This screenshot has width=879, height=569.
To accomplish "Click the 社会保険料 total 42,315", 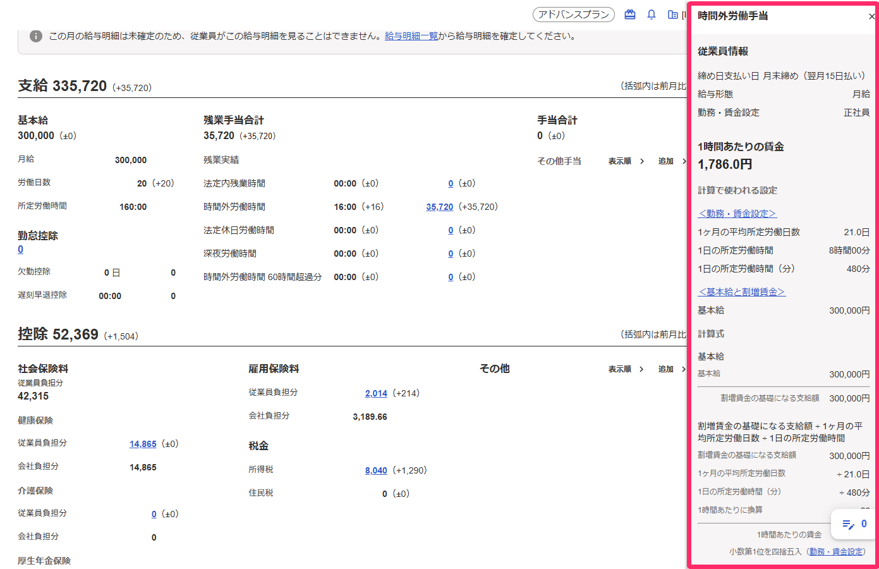I will pyautogui.click(x=33, y=396).
